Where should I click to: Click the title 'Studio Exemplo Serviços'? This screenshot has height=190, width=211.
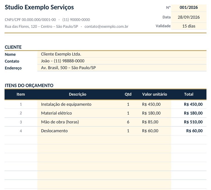coord(39,7)
